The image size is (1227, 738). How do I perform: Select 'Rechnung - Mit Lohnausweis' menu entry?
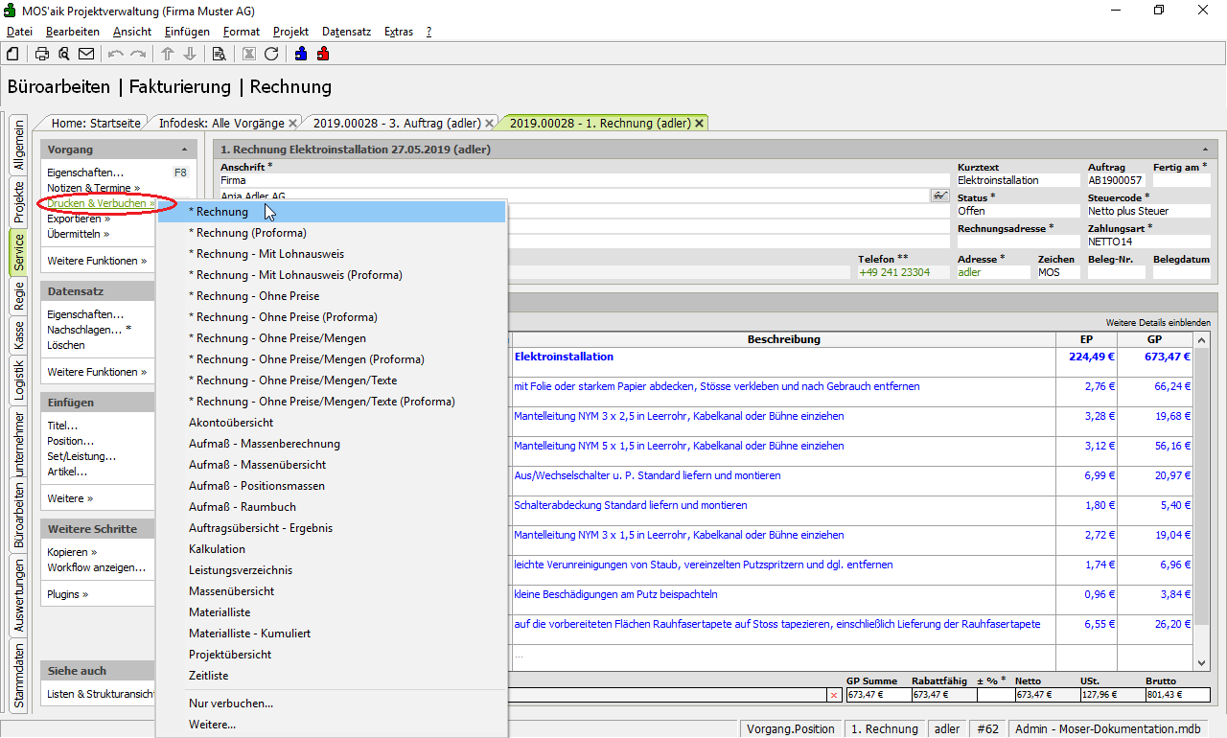266,254
